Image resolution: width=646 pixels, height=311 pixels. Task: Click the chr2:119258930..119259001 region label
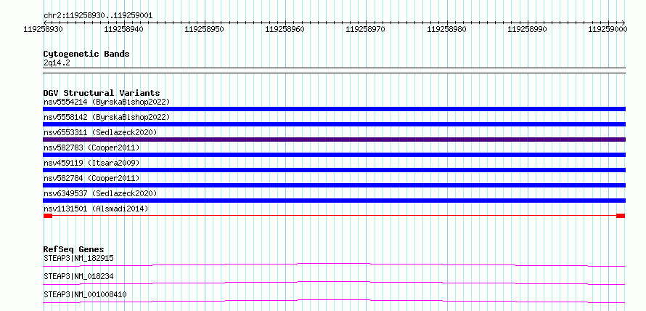98,16
